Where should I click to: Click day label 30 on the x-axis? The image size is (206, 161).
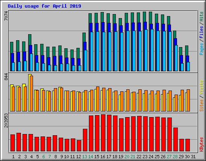click(187, 157)
